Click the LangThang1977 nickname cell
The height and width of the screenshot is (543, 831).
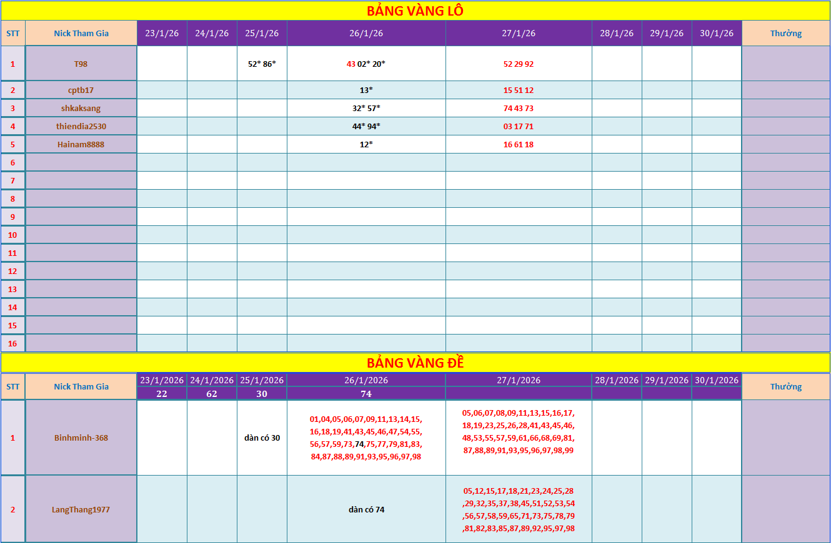[x=81, y=509]
